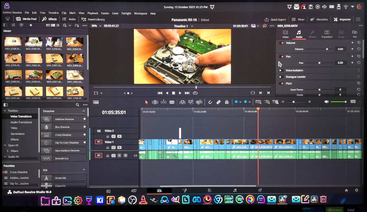The image size is (367, 212).
Task: Open Spotify from the dock
Action: coord(239,200)
